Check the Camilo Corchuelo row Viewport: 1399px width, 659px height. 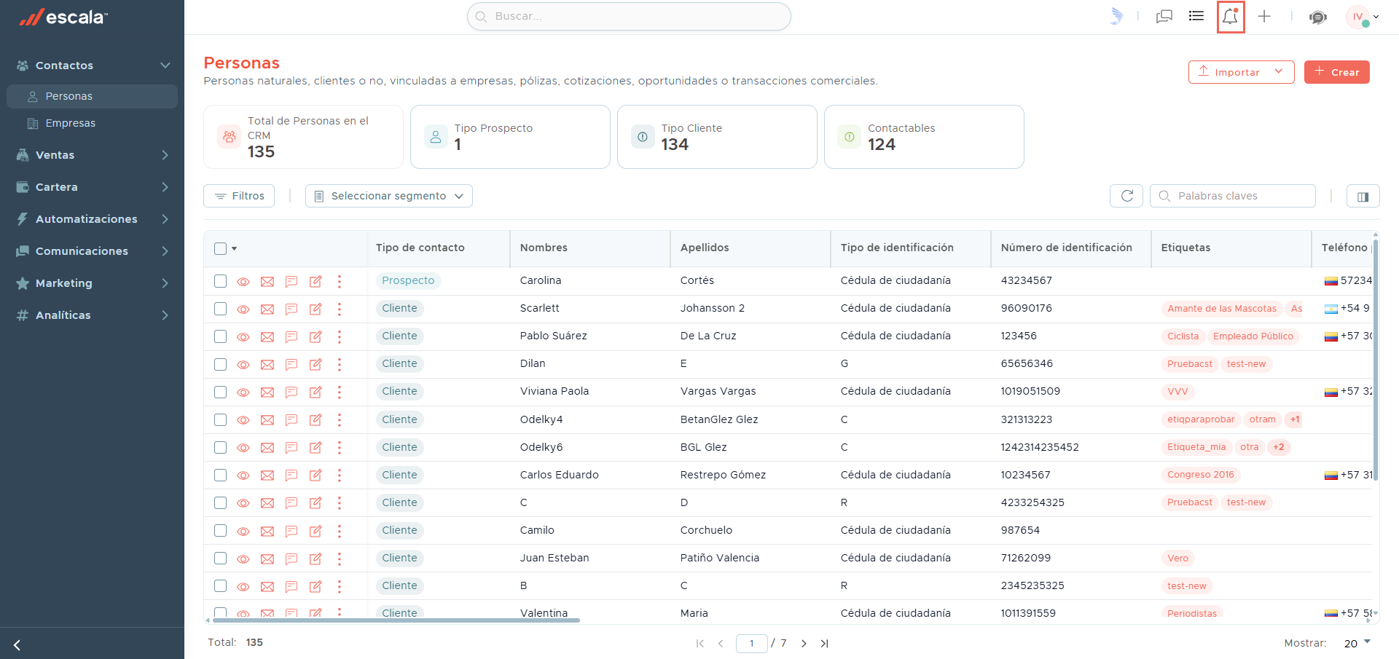(x=221, y=531)
